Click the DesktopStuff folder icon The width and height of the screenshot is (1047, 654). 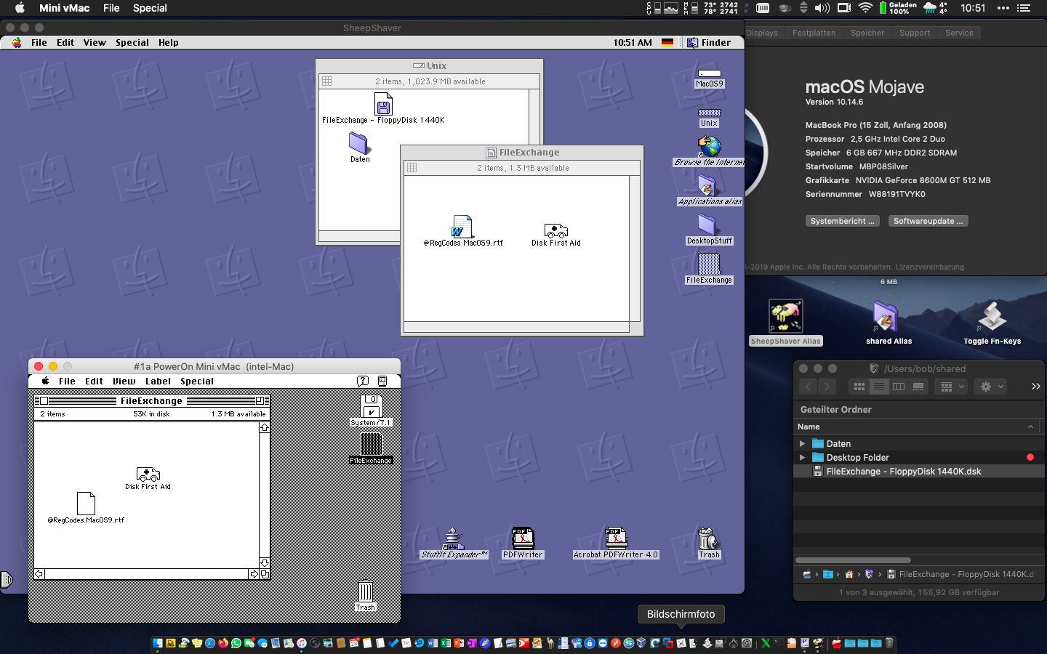point(709,225)
